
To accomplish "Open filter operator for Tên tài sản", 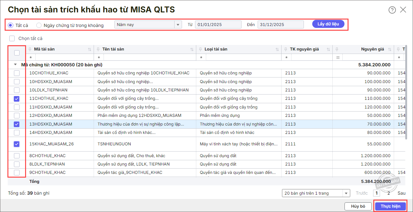I will 99,57.
